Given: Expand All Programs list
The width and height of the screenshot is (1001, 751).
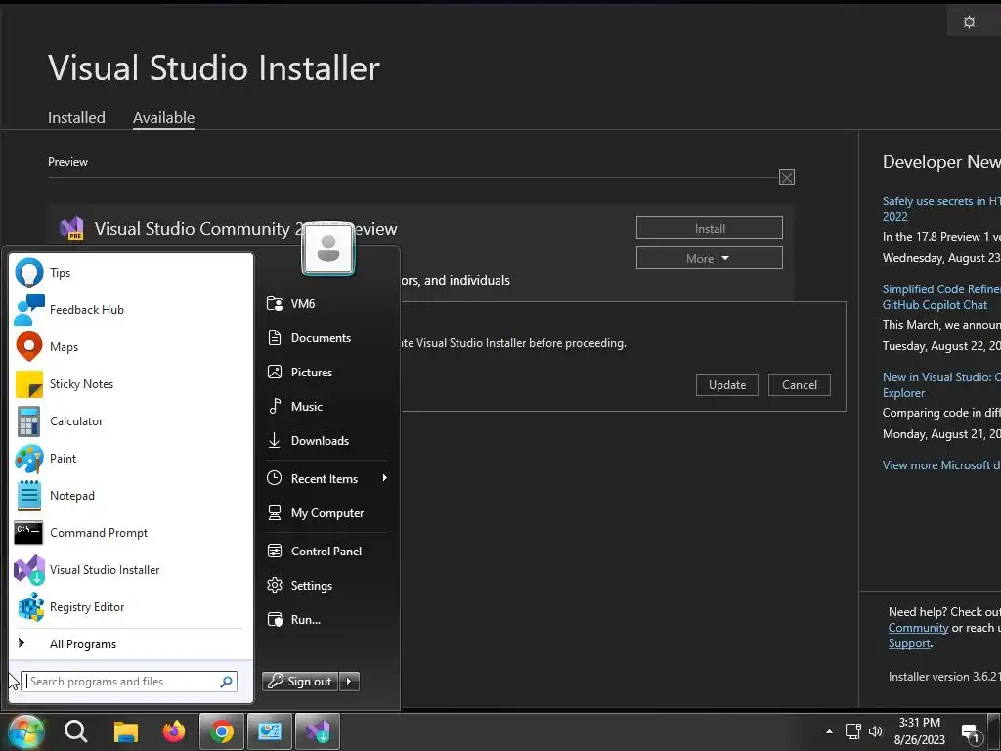Looking at the screenshot, I should [131, 644].
